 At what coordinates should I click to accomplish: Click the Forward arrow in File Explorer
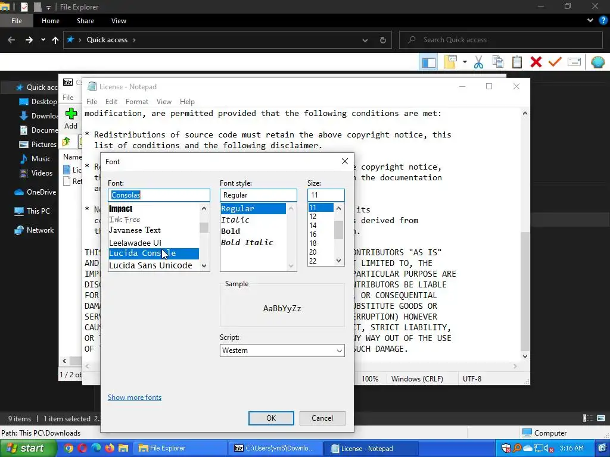[29, 40]
